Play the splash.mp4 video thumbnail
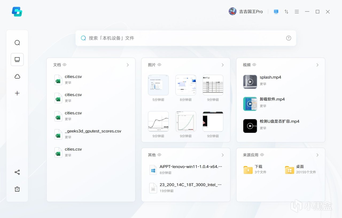The height and width of the screenshot is (218, 342). [250, 82]
